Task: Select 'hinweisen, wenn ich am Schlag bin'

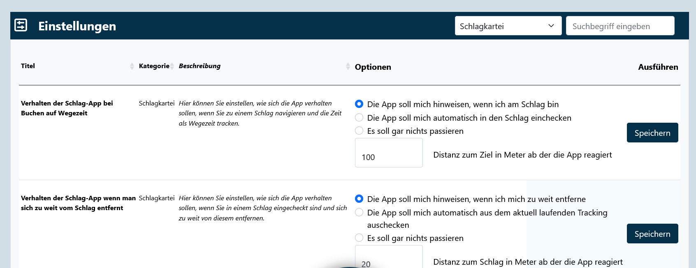Action: click(x=359, y=104)
